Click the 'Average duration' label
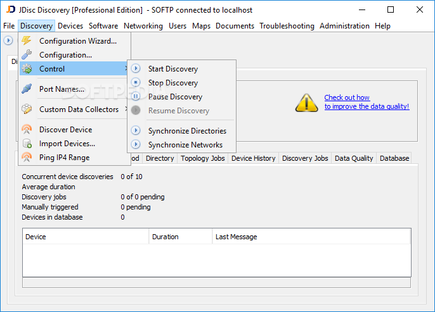The image size is (435, 312). [48, 187]
